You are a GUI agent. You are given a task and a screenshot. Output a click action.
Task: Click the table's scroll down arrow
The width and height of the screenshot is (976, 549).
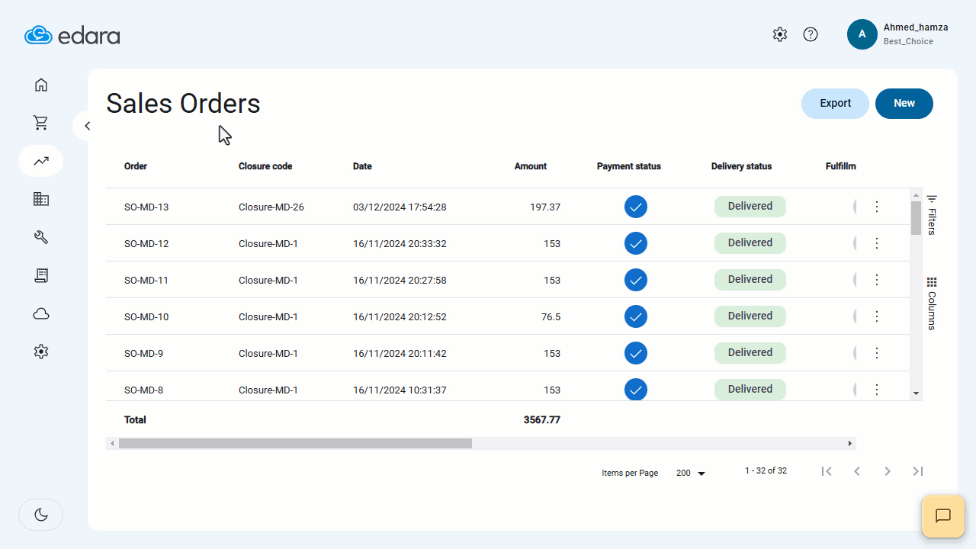point(916,393)
